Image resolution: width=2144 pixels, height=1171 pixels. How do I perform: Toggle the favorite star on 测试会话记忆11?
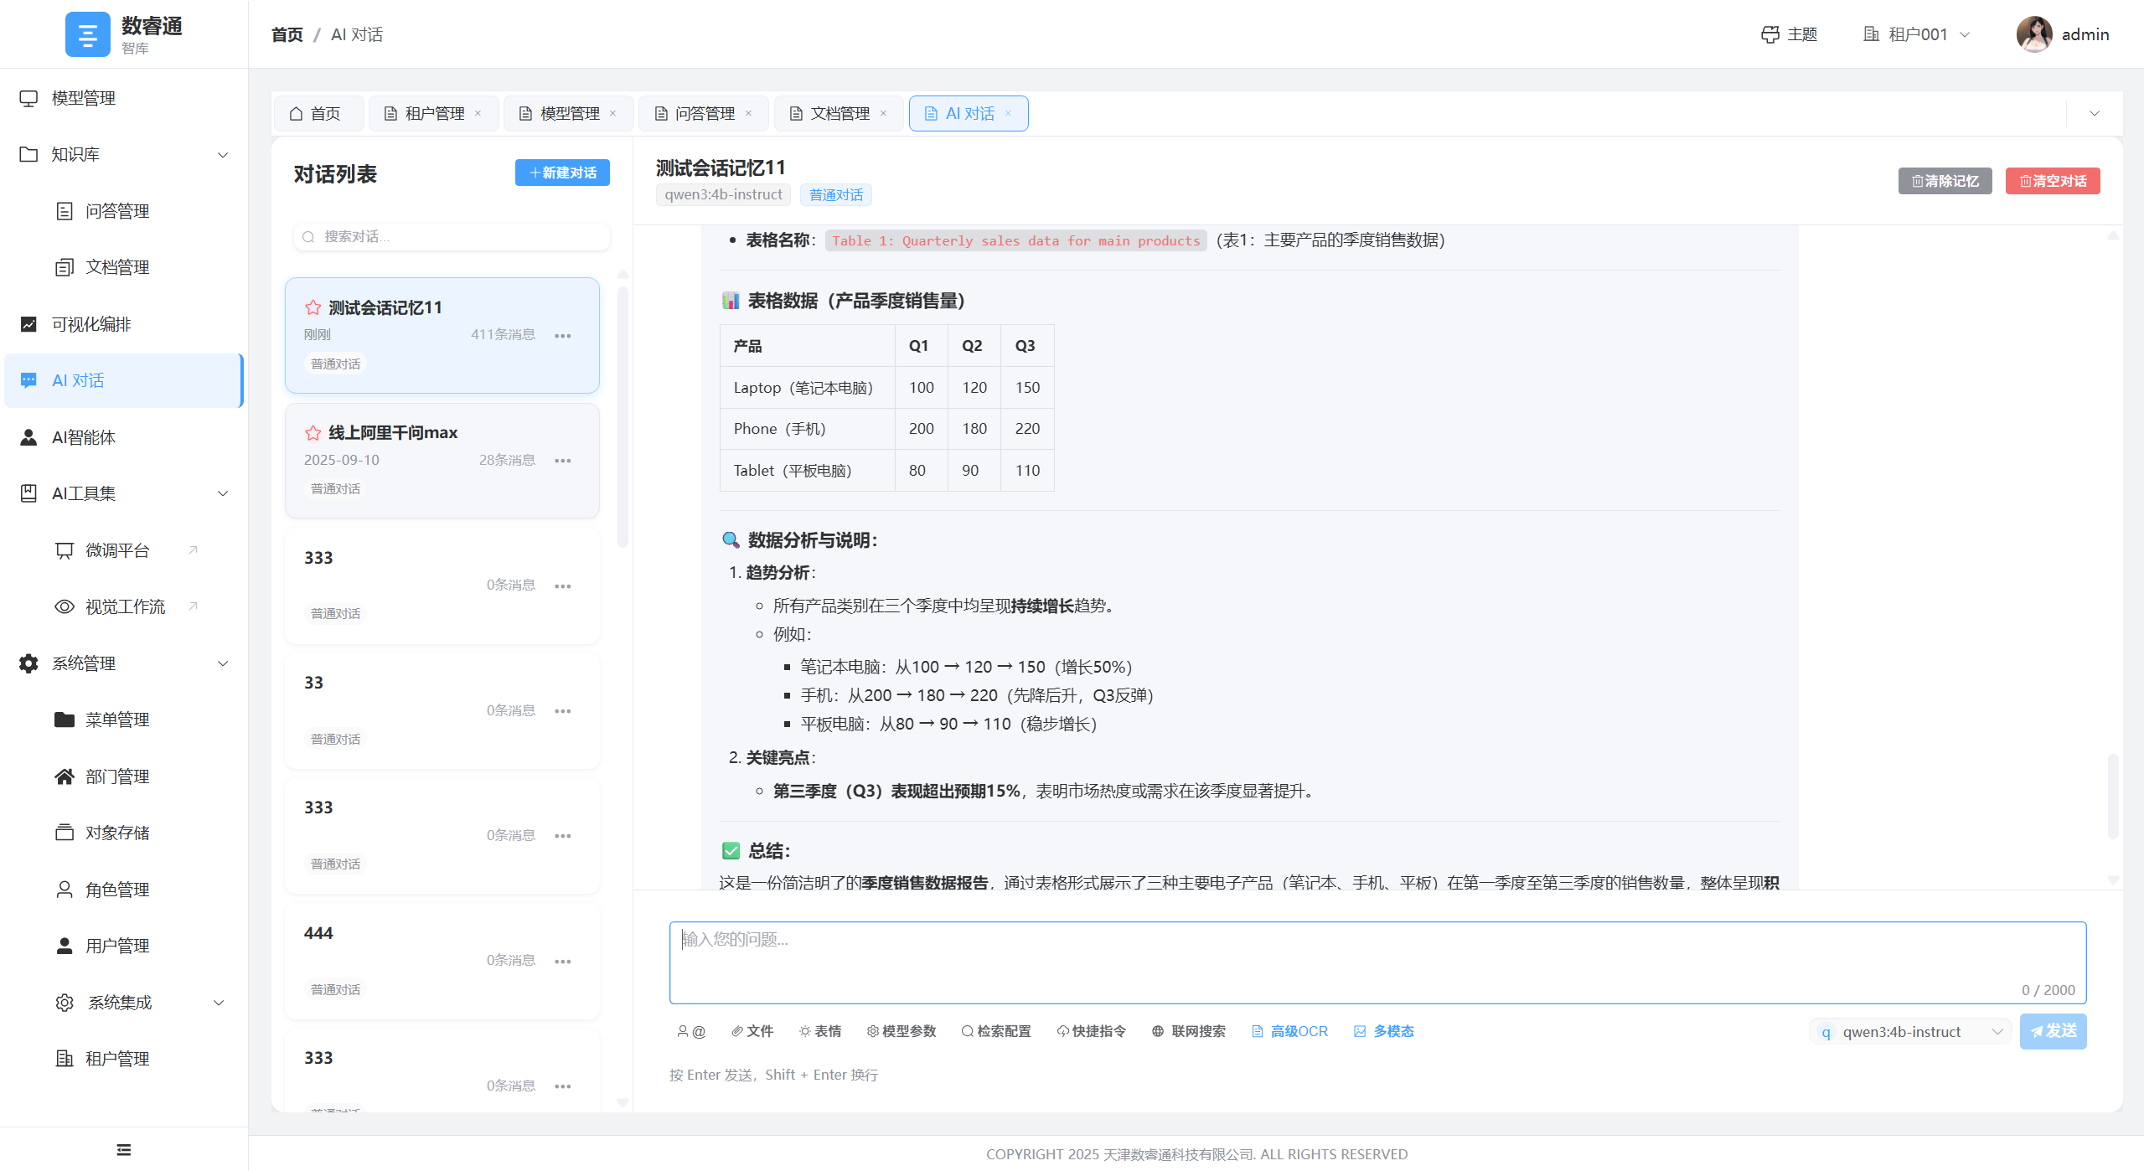pyautogui.click(x=312, y=307)
